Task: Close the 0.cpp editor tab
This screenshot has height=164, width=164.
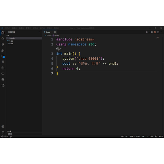Action: (55, 32)
